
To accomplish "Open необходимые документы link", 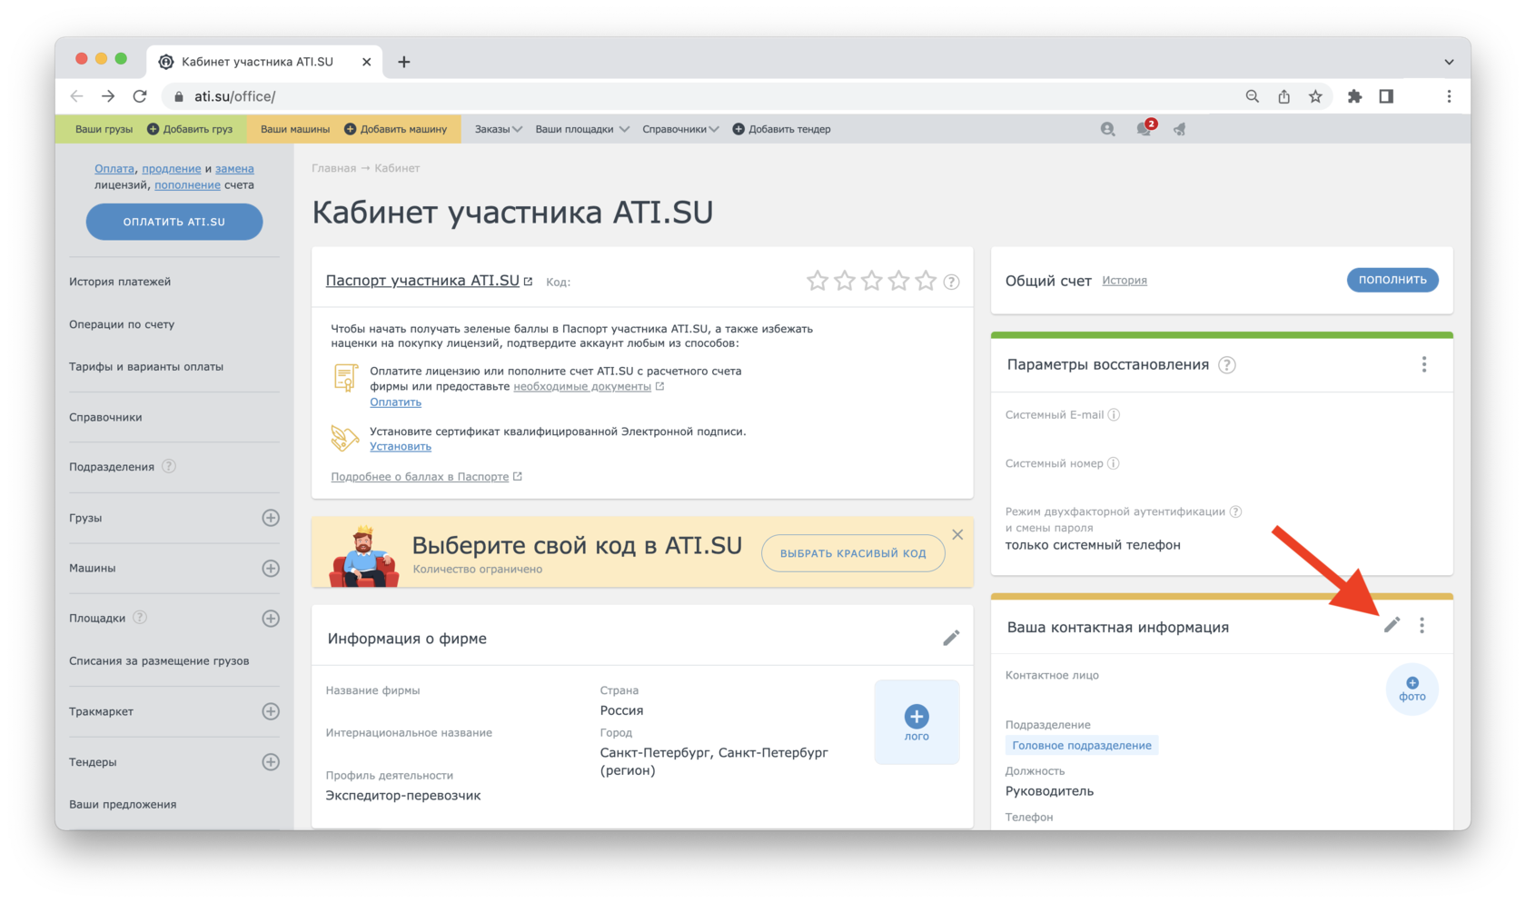I will 582,386.
